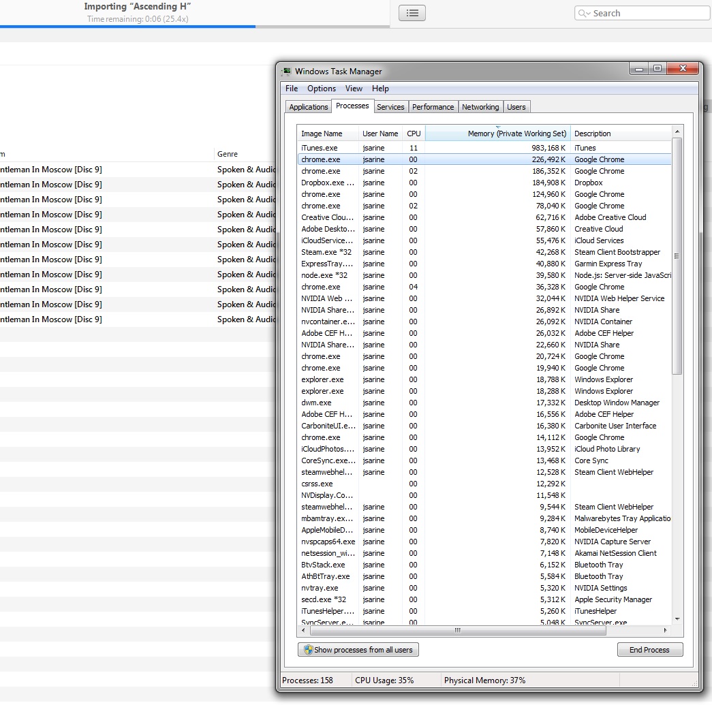Screen dimensions: 712x705
Task: Select the iTunesHelper process row
Action: coord(484,611)
